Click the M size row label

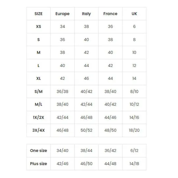39,52
